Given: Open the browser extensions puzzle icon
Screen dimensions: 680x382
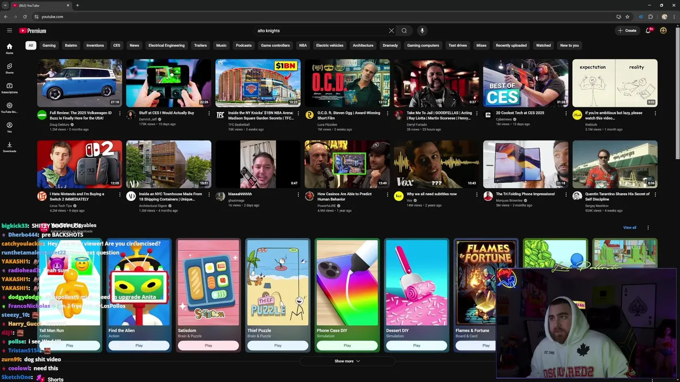Looking at the screenshot, I should 650,16.
